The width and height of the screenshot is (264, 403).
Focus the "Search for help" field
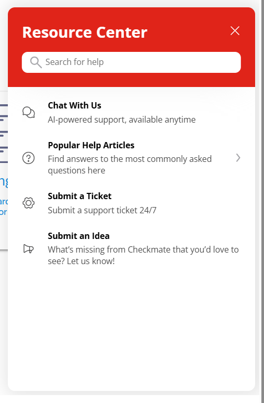(x=131, y=62)
